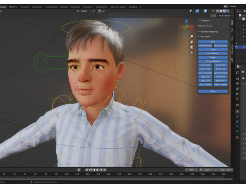Open the View sidebar tab
Screen dimensions: 246x184
[x=232, y=38]
